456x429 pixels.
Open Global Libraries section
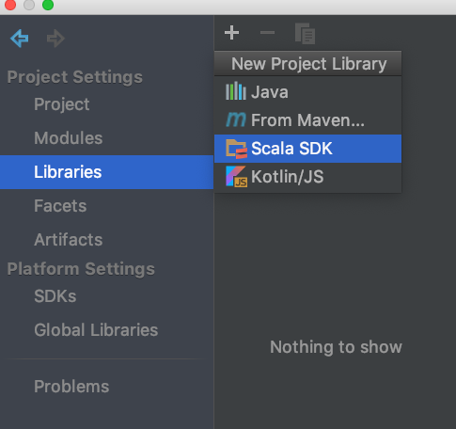(96, 330)
